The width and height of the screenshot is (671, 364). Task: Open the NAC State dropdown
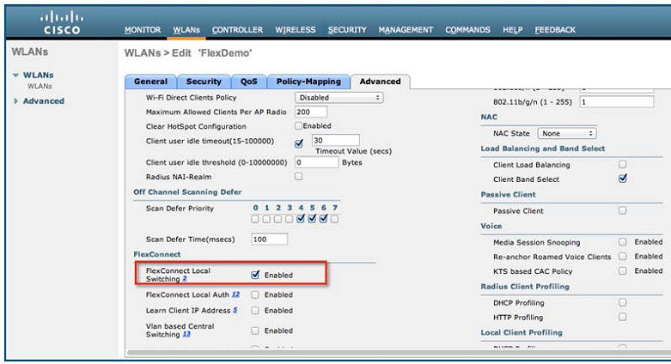pos(566,133)
